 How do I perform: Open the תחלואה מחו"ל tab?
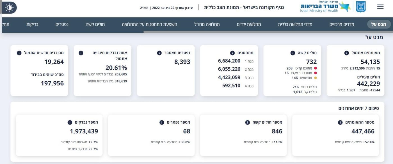[x=207, y=24]
